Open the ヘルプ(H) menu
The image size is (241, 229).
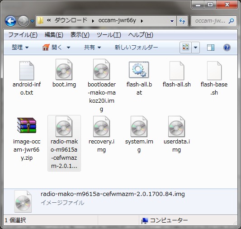141,35
